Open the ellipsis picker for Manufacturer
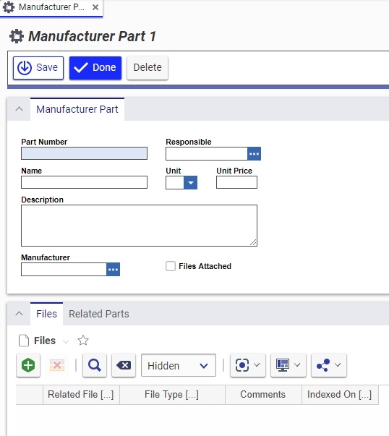The height and width of the screenshot is (436, 389). 114,270
